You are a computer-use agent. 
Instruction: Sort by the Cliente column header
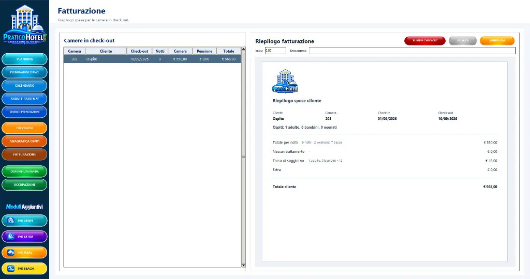click(x=106, y=51)
